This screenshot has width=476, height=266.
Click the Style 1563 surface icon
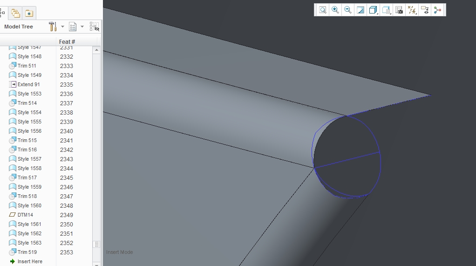point(13,243)
